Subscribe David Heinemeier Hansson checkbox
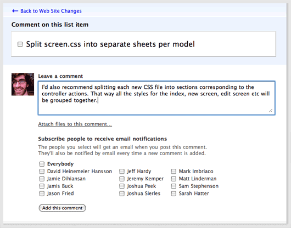The image size is (291, 228). tap(42, 172)
